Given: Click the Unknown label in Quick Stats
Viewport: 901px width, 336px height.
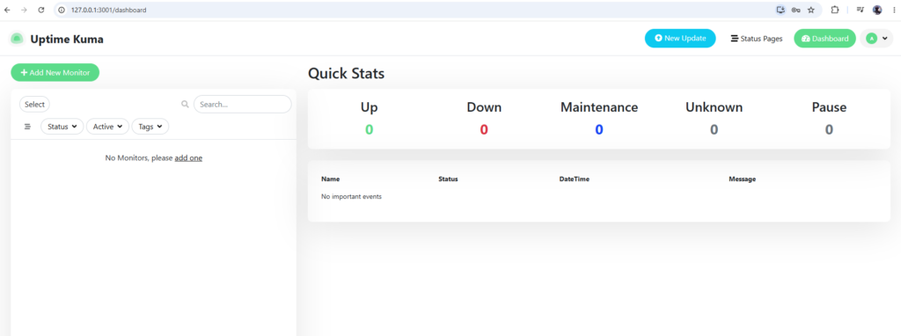Looking at the screenshot, I should pyautogui.click(x=714, y=107).
